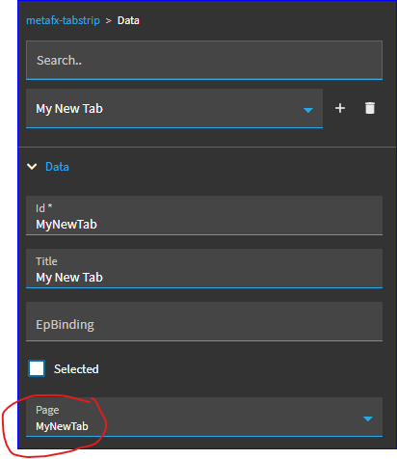
Task: Click the Selected checkbox label
Action: tap(76, 369)
